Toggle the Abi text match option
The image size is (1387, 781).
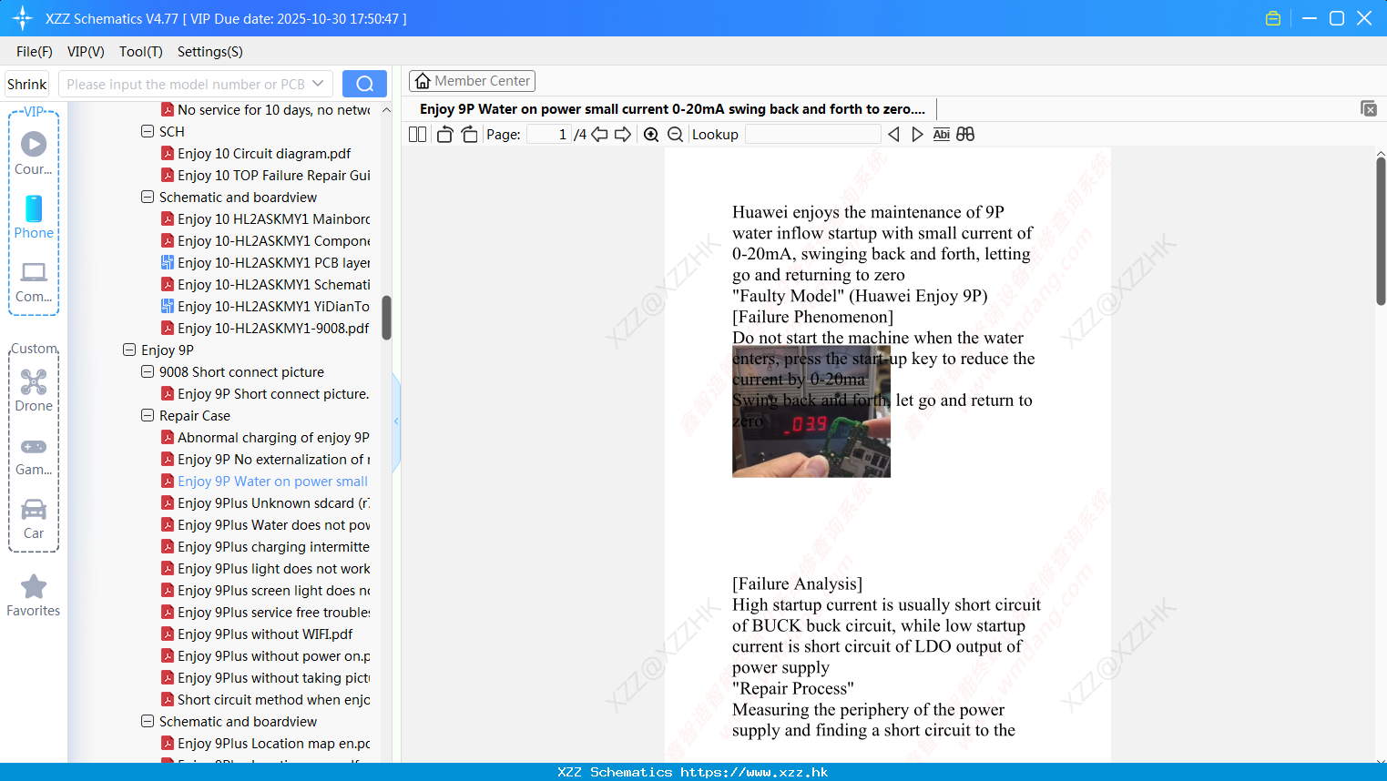coord(942,135)
